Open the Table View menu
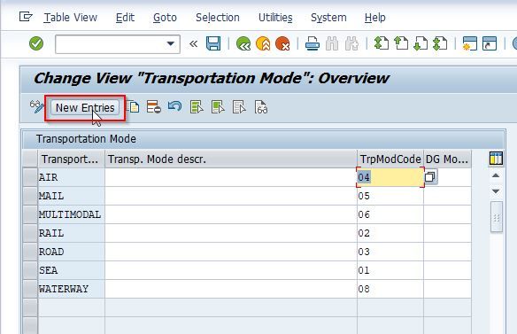Image resolution: width=517 pixels, height=334 pixels. click(x=71, y=18)
